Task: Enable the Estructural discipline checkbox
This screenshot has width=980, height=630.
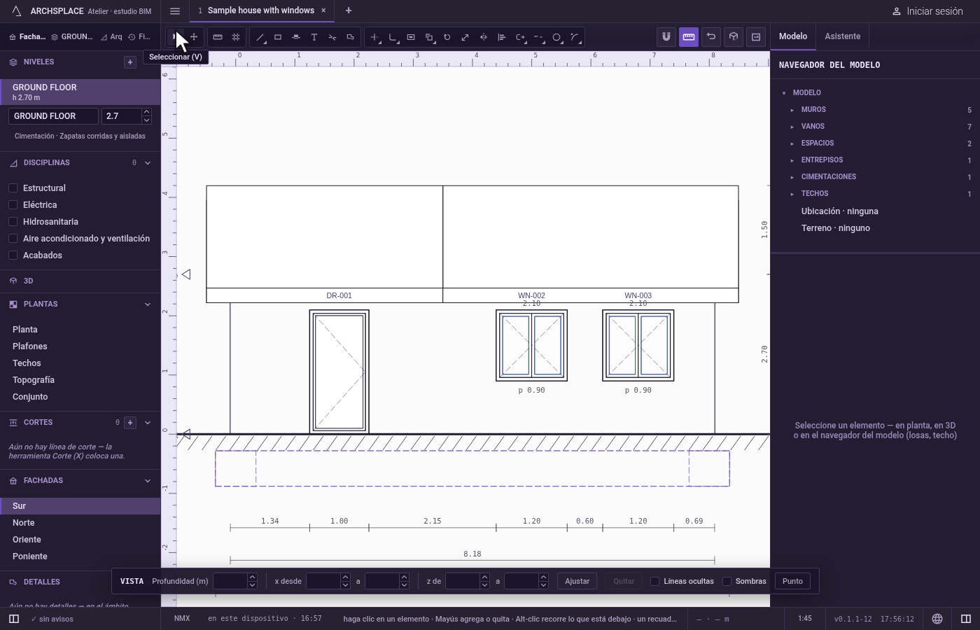Action: click(13, 188)
